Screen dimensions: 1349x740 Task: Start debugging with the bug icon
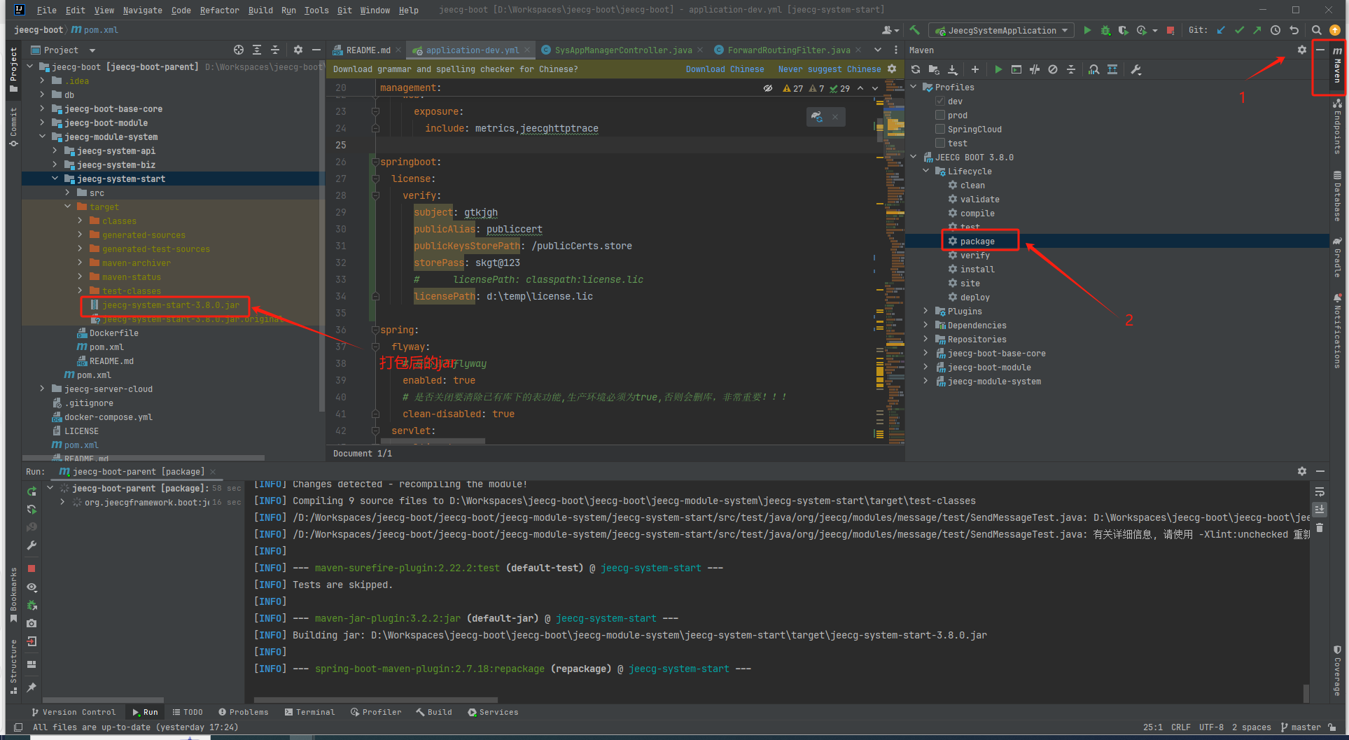1105,30
